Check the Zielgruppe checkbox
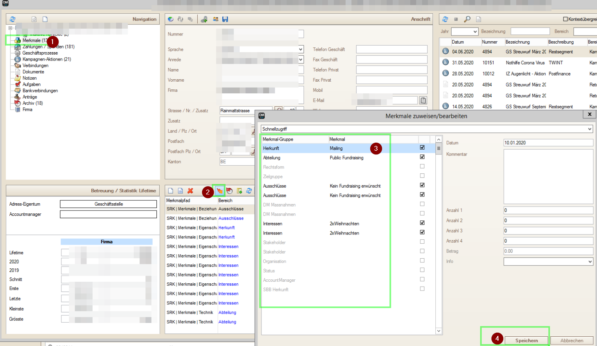Image resolution: width=597 pixels, height=346 pixels. (422, 176)
